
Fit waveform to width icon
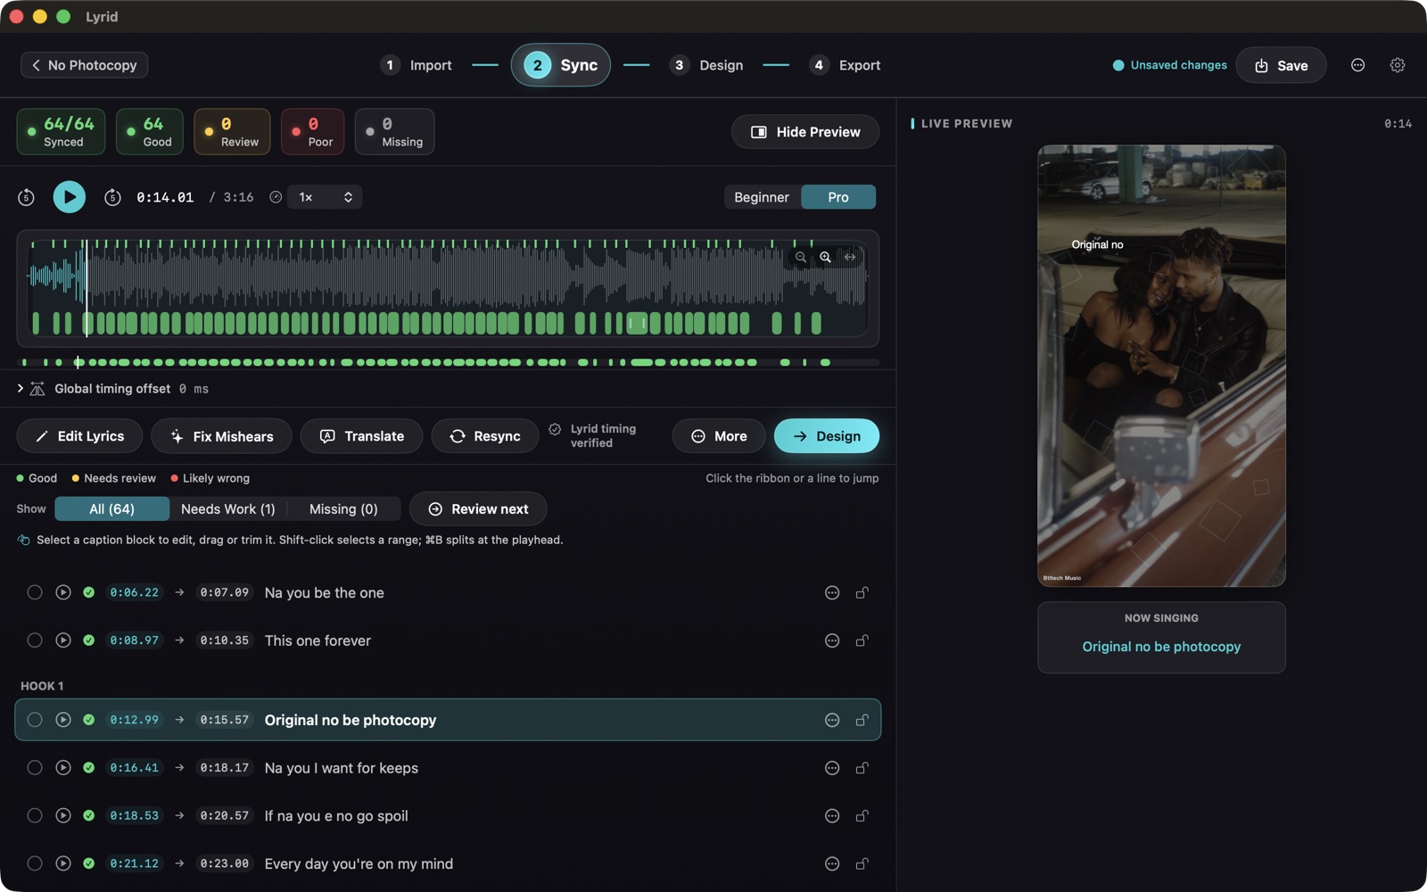[851, 257]
